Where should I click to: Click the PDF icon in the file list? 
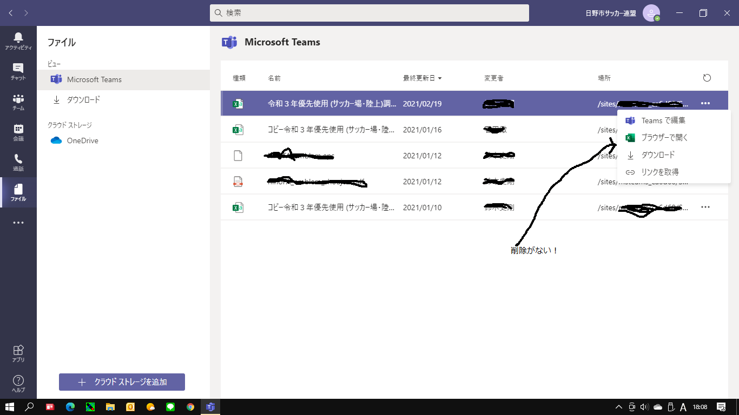[237, 182]
